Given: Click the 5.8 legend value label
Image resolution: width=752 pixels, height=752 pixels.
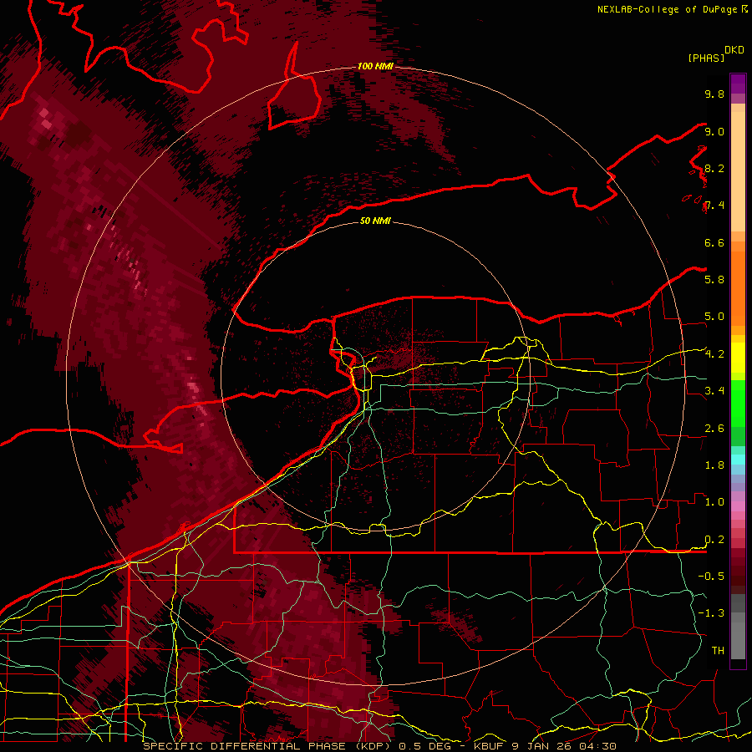Looking at the screenshot, I should pos(714,279).
